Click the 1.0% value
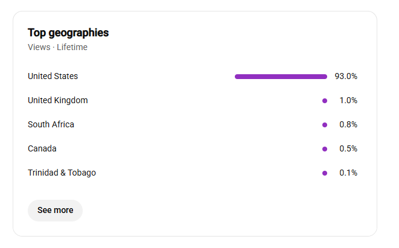Screen dimensions: 399x248 click(x=348, y=101)
